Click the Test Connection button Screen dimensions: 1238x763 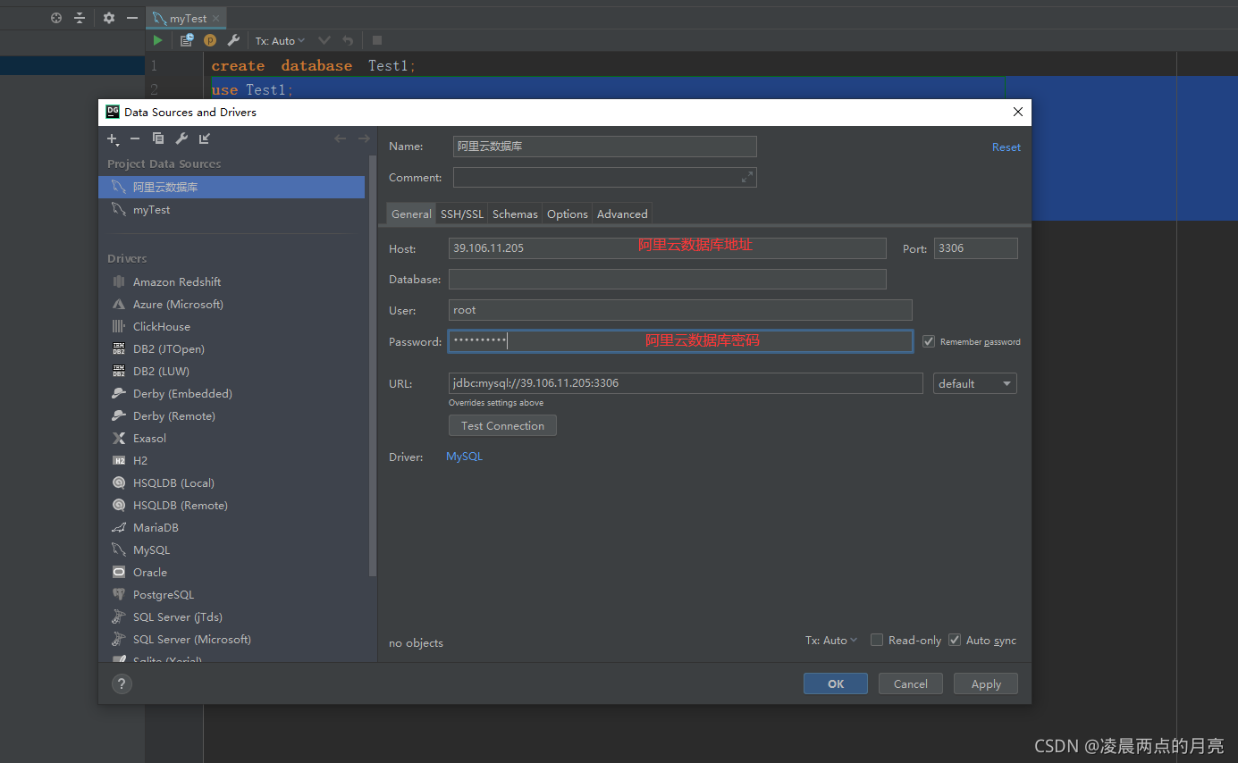(x=502, y=425)
